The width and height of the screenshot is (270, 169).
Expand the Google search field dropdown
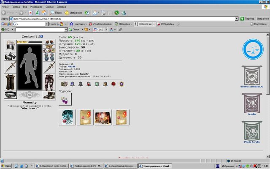(x=46, y=24)
